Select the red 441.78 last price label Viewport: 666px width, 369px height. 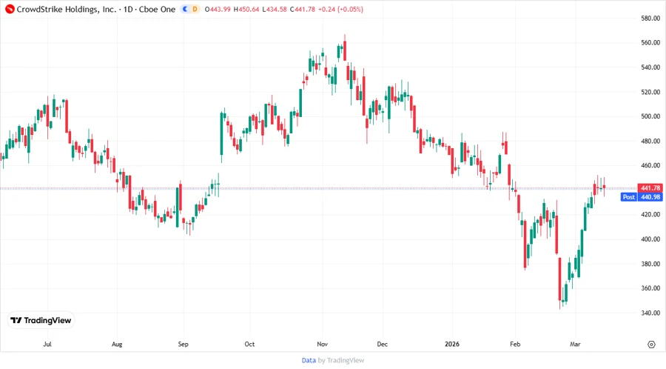click(x=650, y=188)
